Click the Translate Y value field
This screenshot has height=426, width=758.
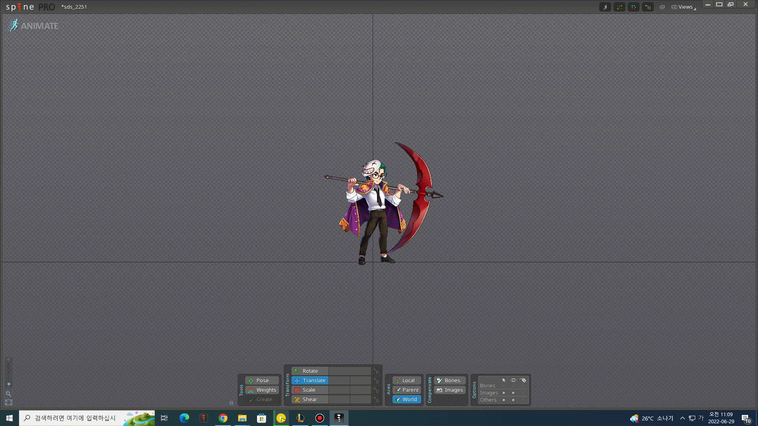point(360,380)
